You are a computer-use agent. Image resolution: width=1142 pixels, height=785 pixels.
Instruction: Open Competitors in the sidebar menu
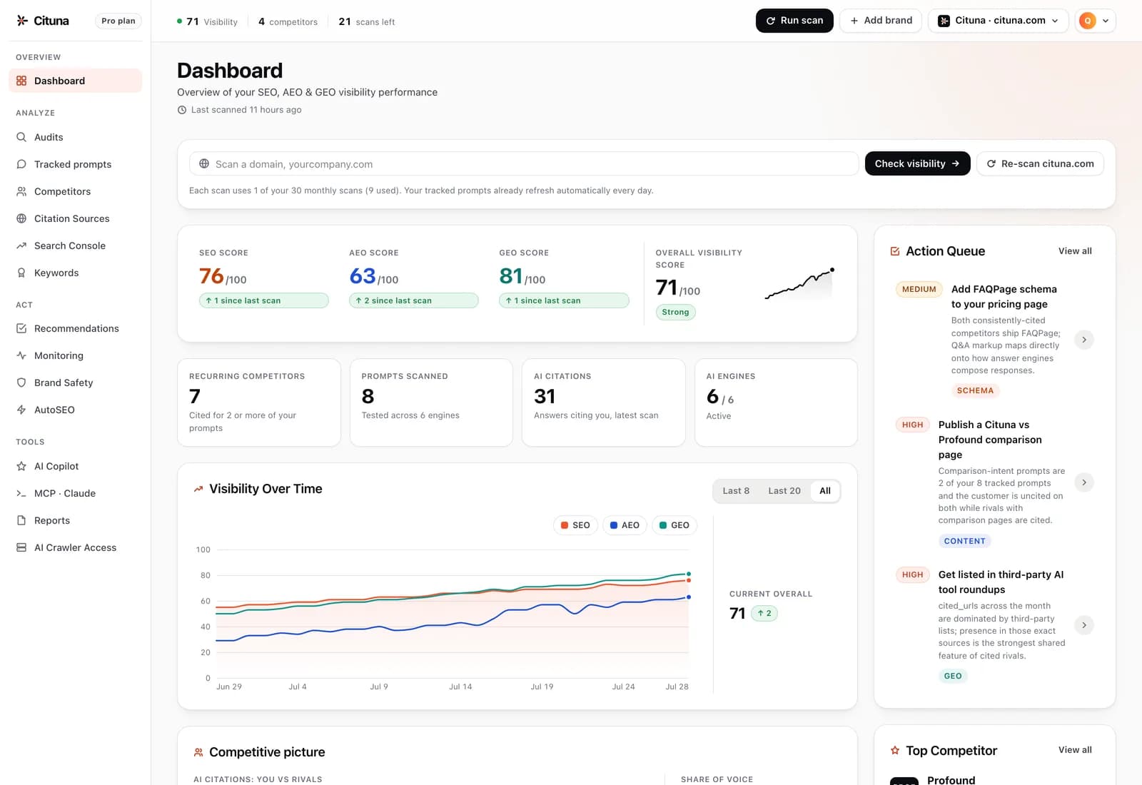75,191
